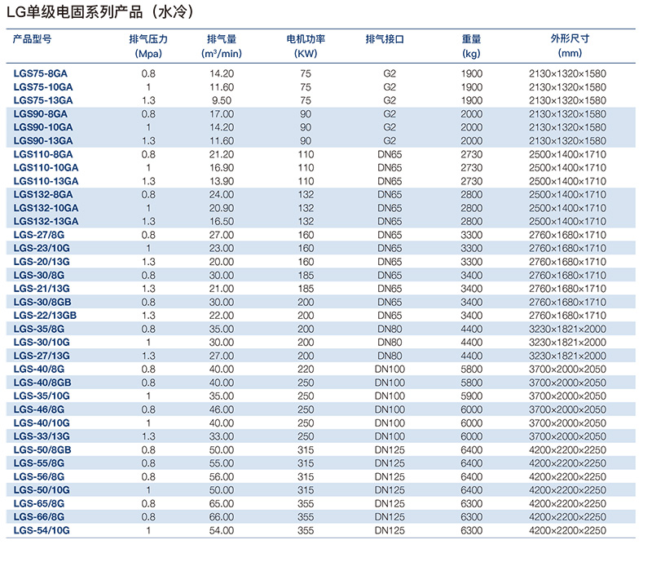Screen dimensions: 652x562
Task: Click the 排气量 column header
Action: pyautogui.click(x=222, y=39)
